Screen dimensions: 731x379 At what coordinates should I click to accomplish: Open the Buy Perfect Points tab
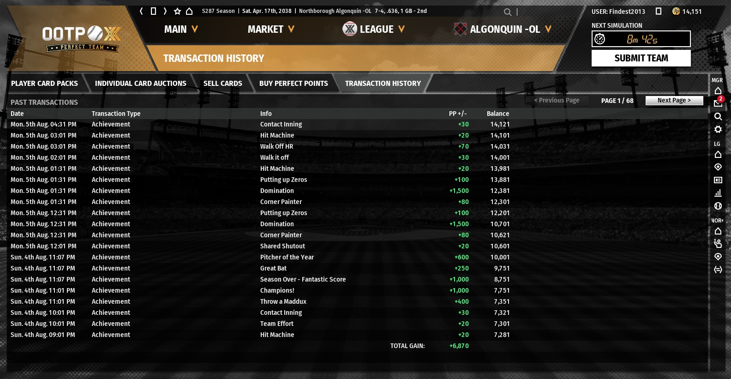(294, 84)
